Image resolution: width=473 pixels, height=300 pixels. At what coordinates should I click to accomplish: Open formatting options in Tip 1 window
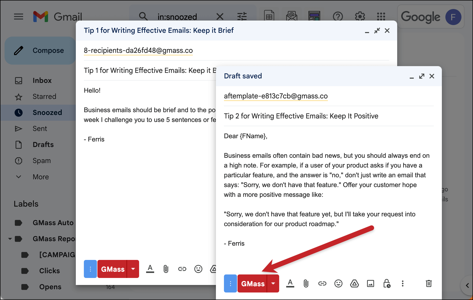point(150,269)
